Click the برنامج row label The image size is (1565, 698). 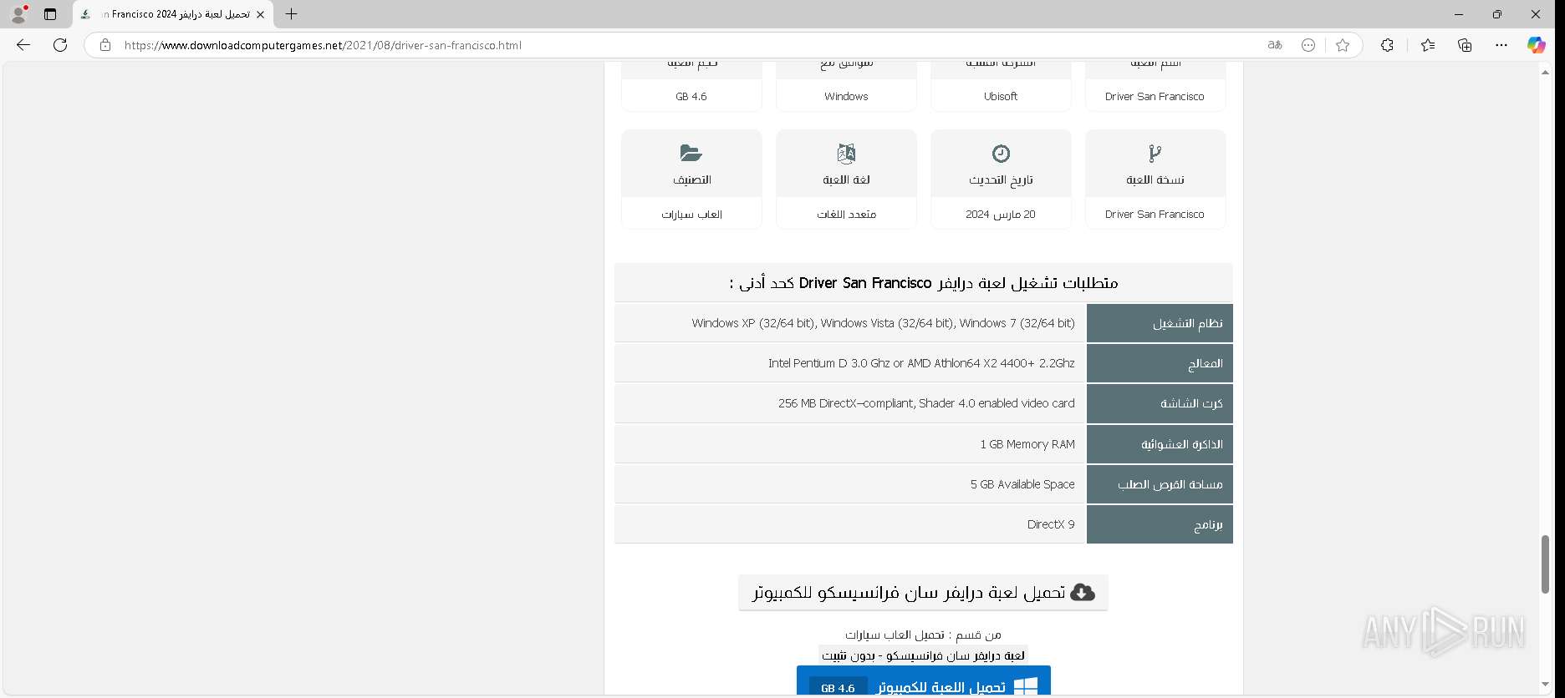coord(1160,524)
